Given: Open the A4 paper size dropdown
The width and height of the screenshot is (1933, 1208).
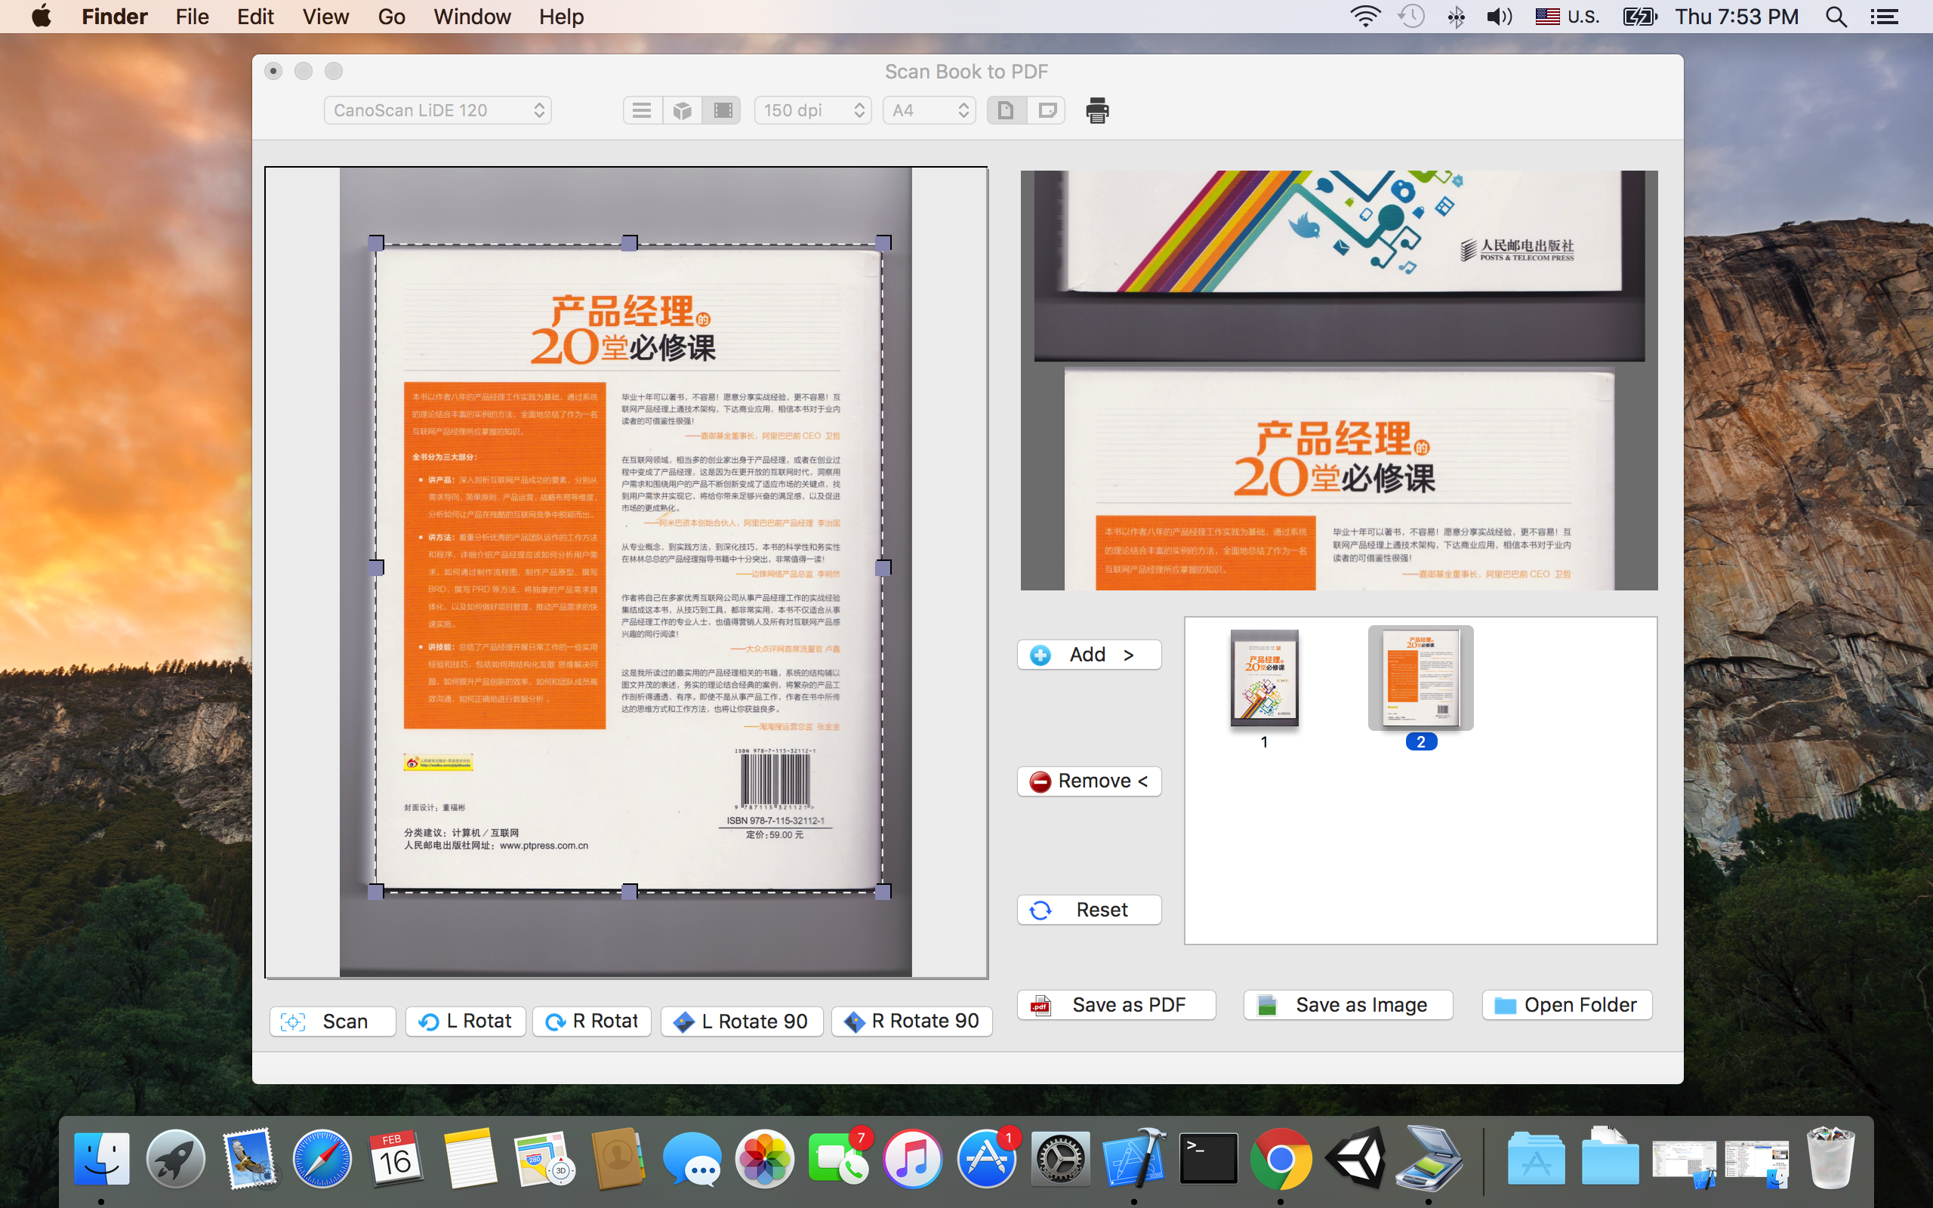Looking at the screenshot, I should (929, 110).
